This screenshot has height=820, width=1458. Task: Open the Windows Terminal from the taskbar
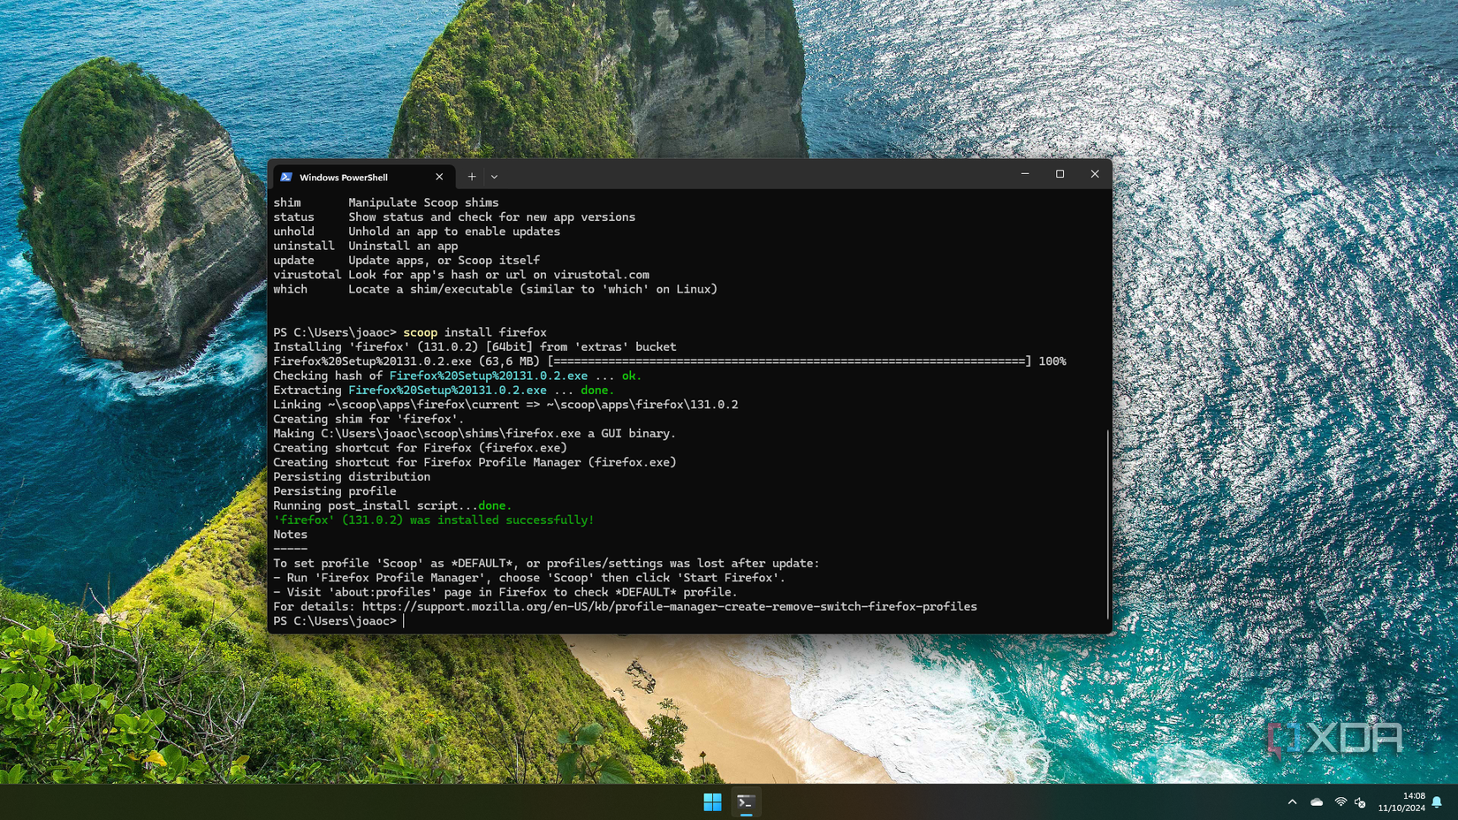[746, 801]
